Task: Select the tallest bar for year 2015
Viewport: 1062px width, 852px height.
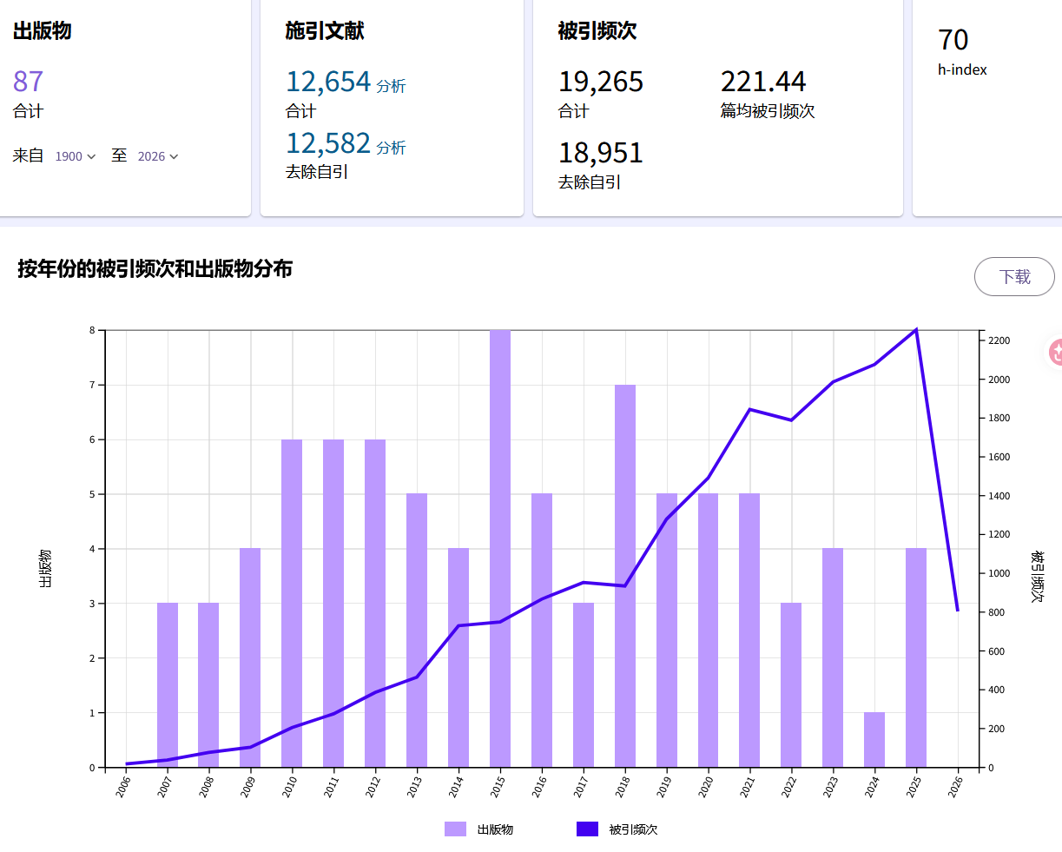Action: tap(500, 547)
